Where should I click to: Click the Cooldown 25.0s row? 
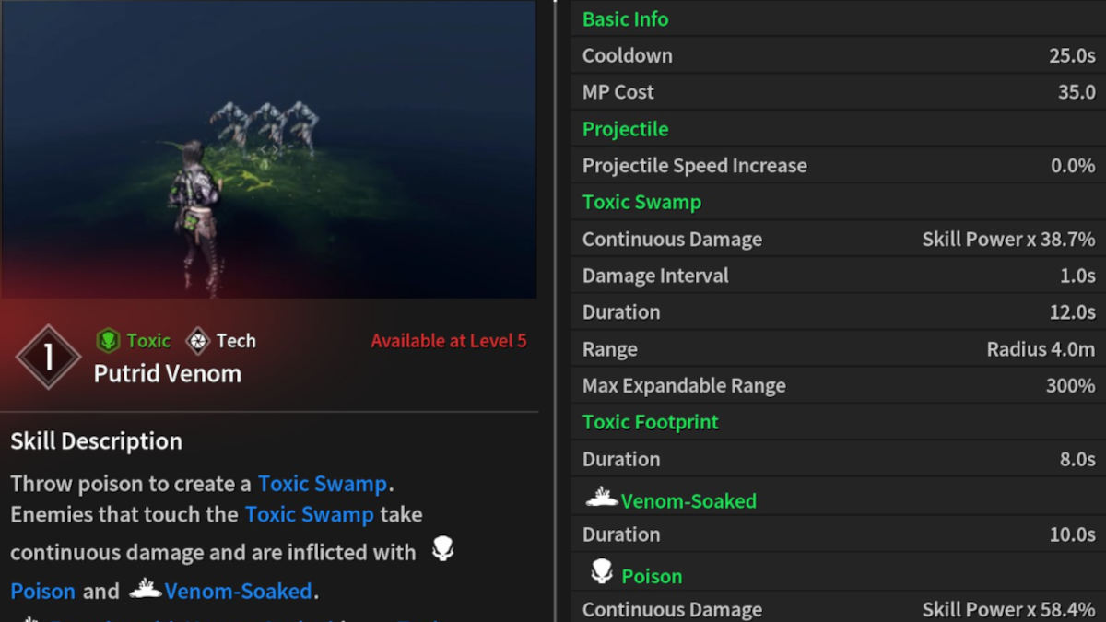point(838,55)
